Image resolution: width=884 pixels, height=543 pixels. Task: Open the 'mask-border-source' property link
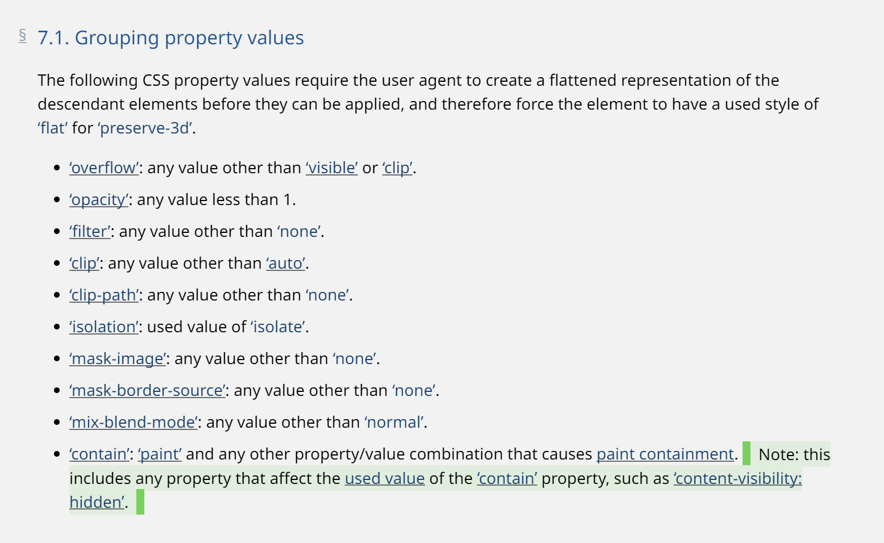[147, 391]
